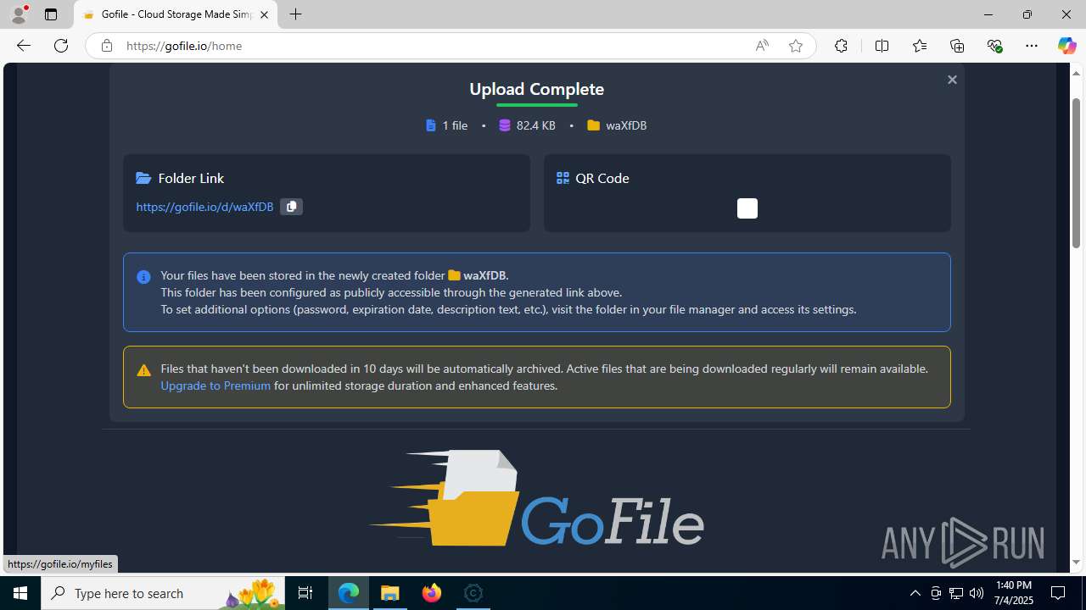Open the Edge profile icon

[19, 14]
